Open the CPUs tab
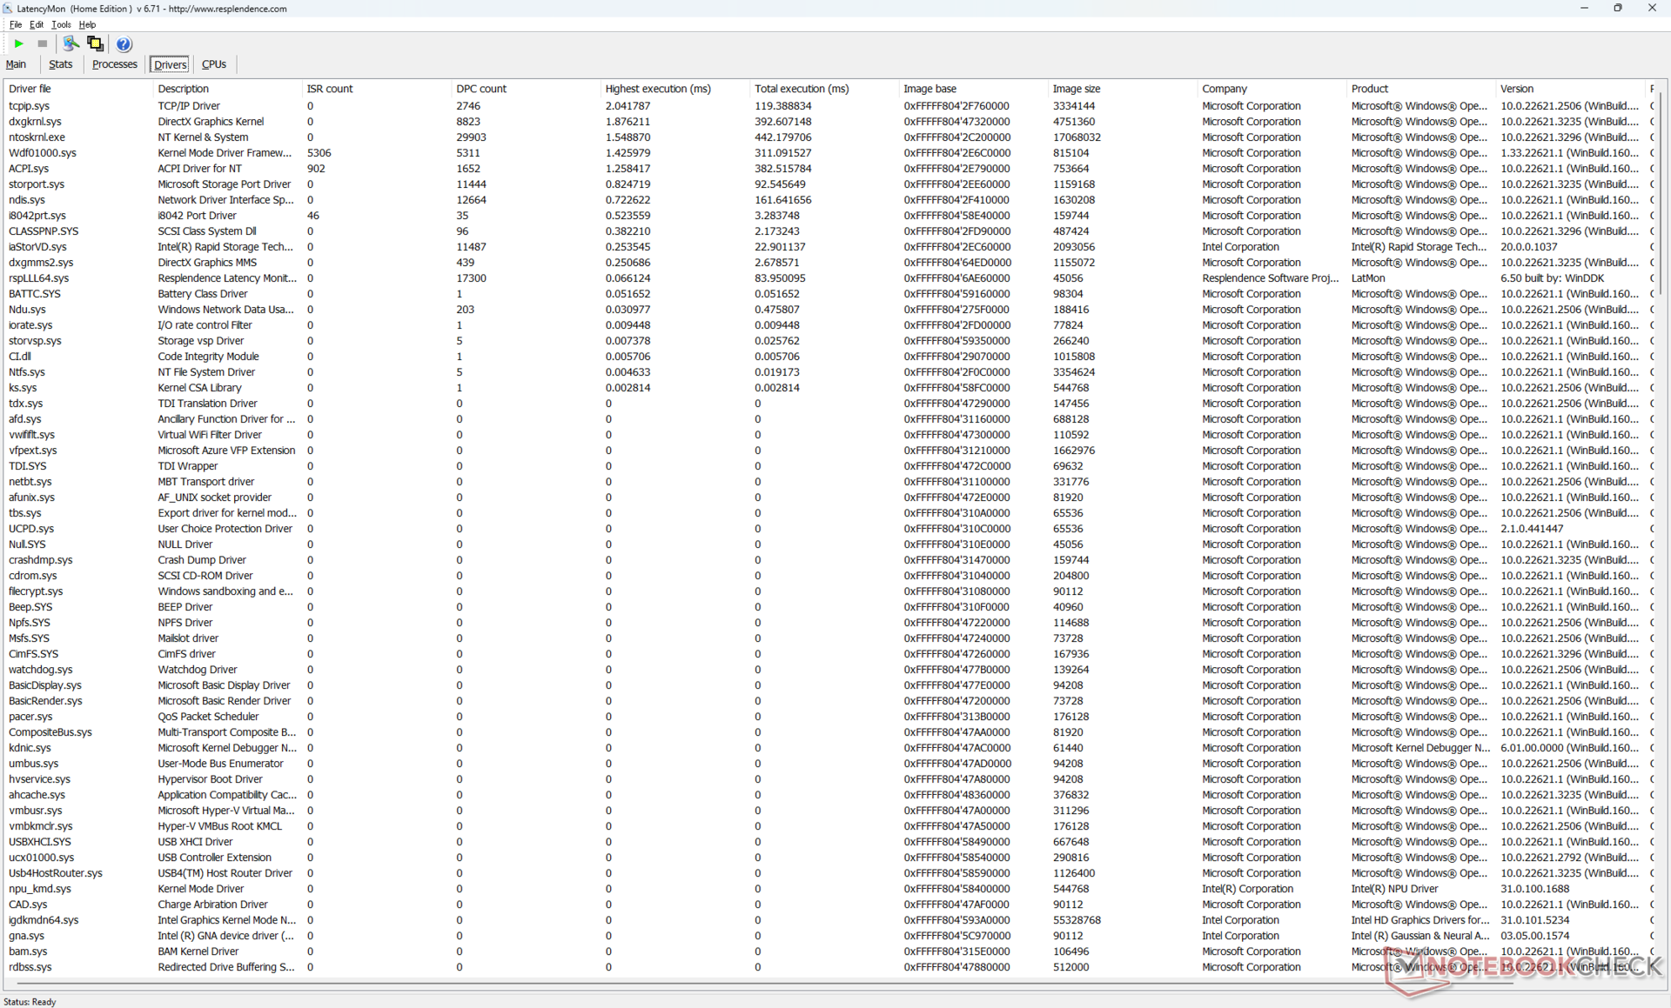Viewport: 1671px width, 1008px height. [213, 64]
